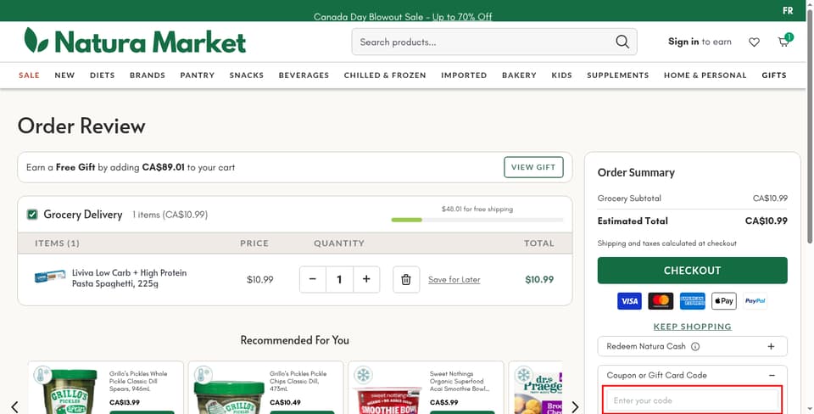The height and width of the screenshot is (414, 814).
Task: Click the CA$10.99 Estimated Total value
Action: (766, 221)
